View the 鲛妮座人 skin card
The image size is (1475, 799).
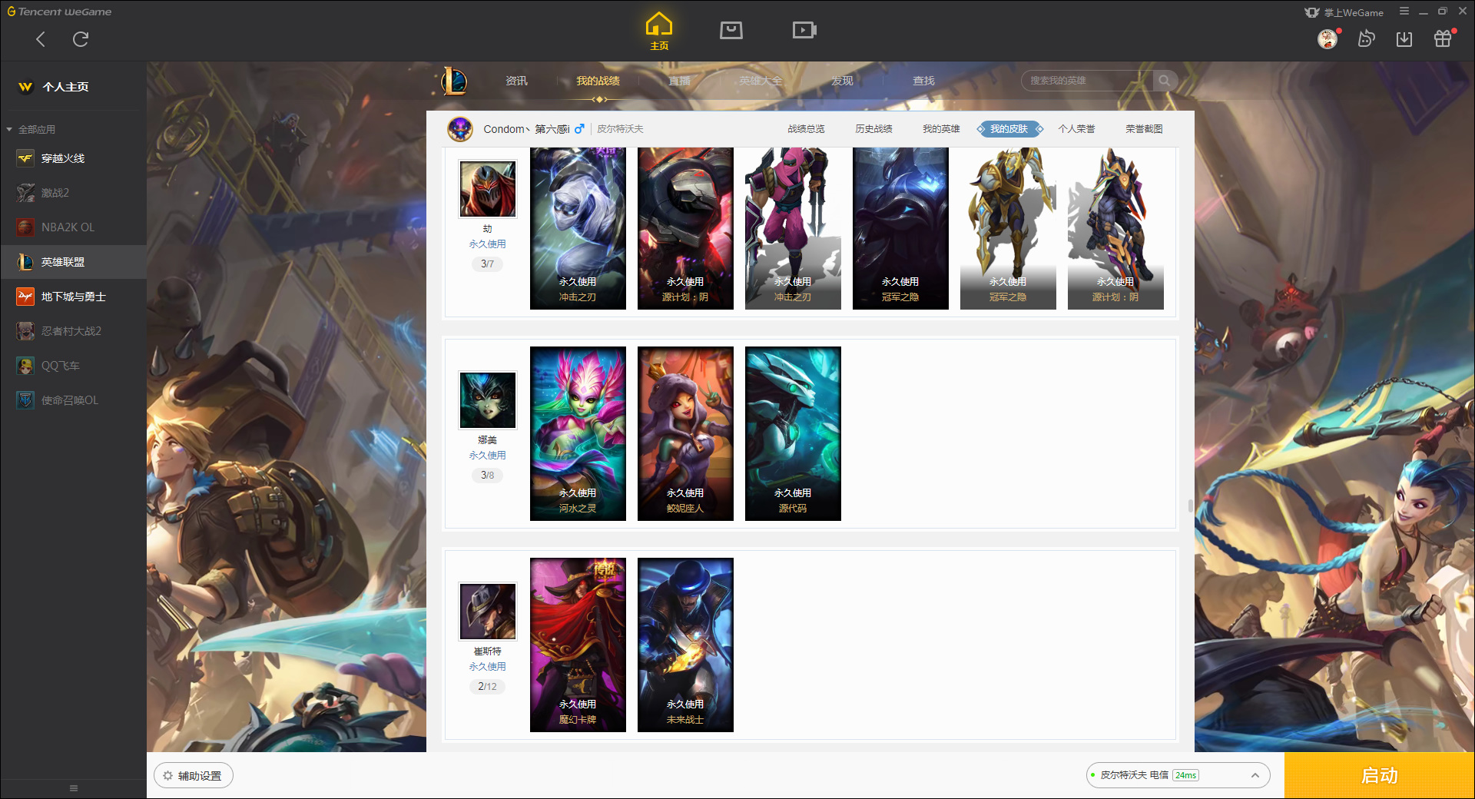pos(685,433)
